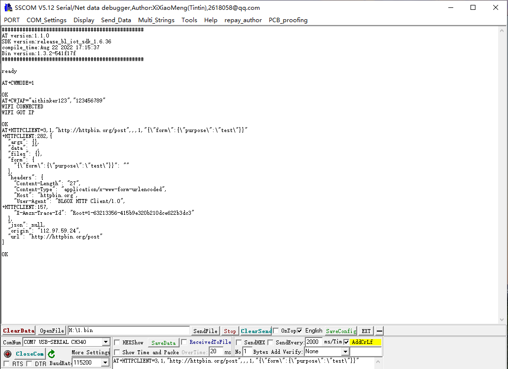Click the Stop button
This screenshot has height=369, width=508.
230,331
